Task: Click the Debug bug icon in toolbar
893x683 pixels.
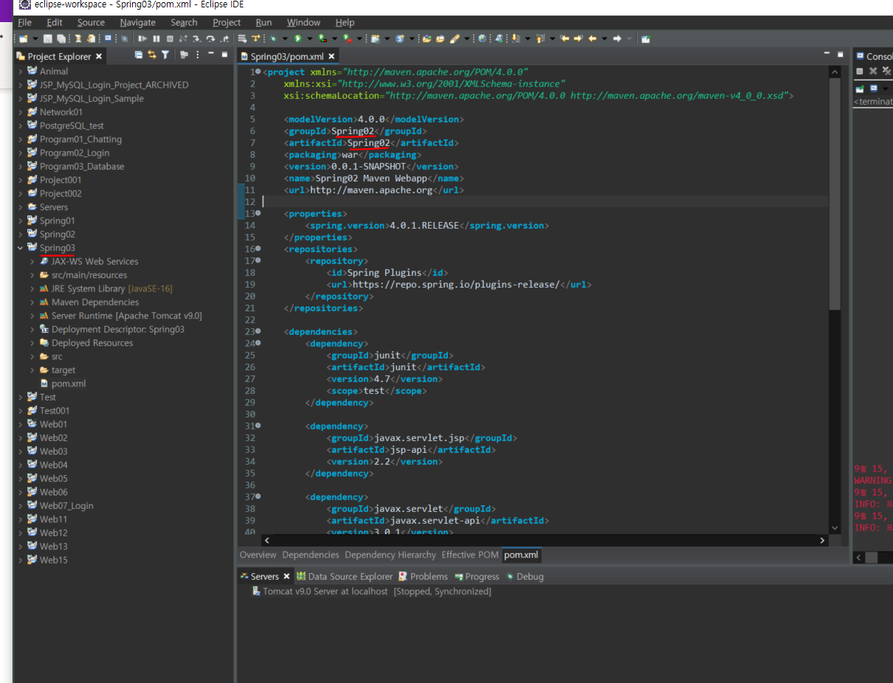Action: 272,38
